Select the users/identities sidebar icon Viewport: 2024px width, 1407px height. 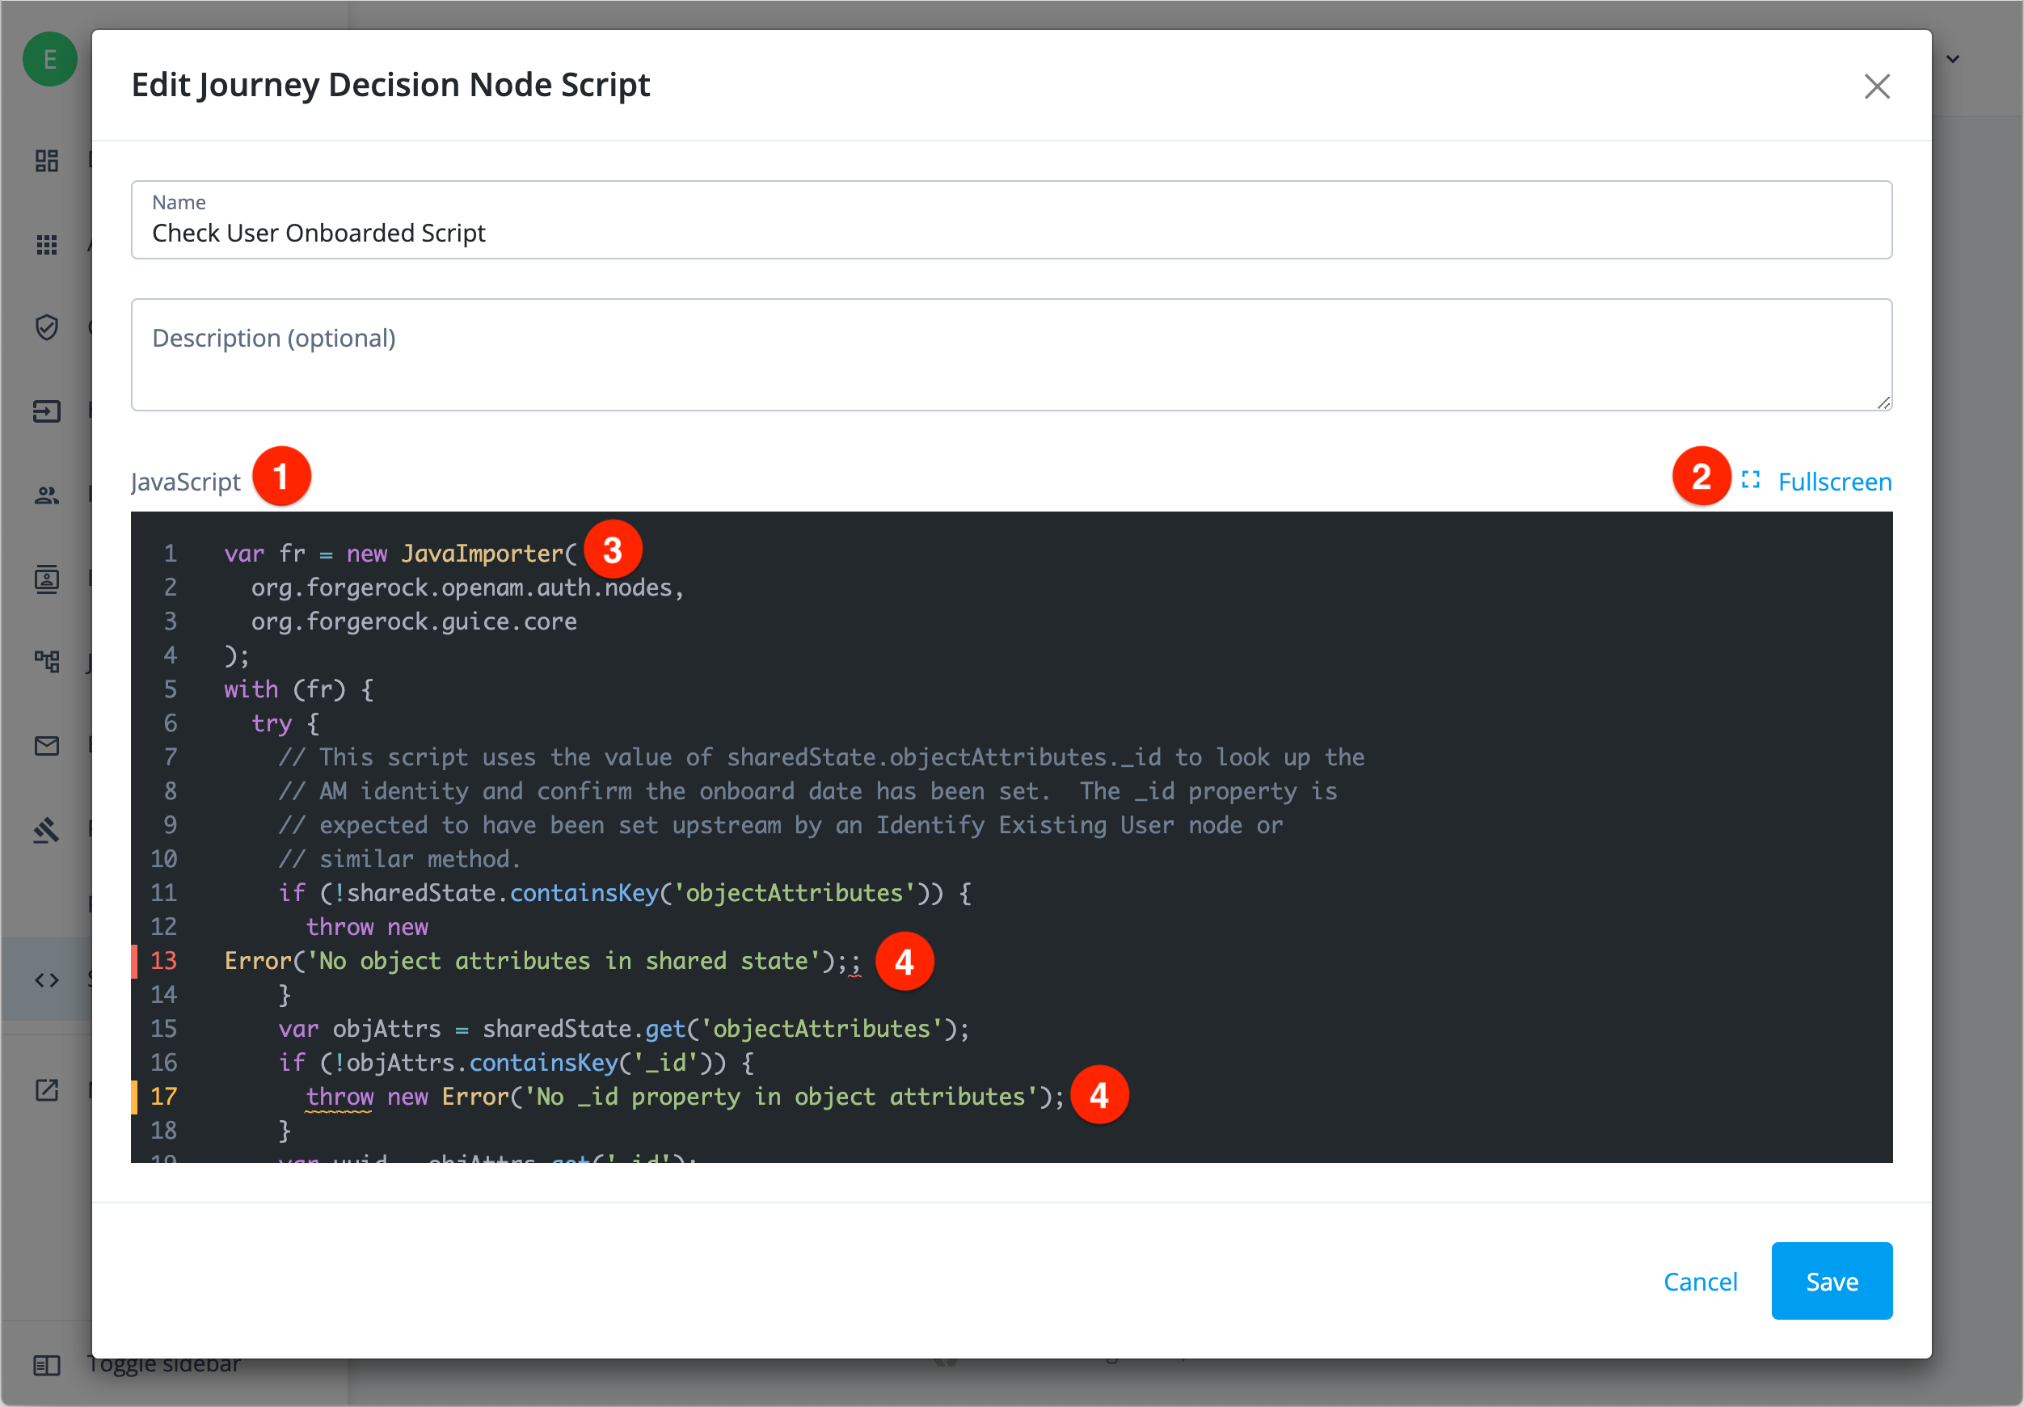47,495
